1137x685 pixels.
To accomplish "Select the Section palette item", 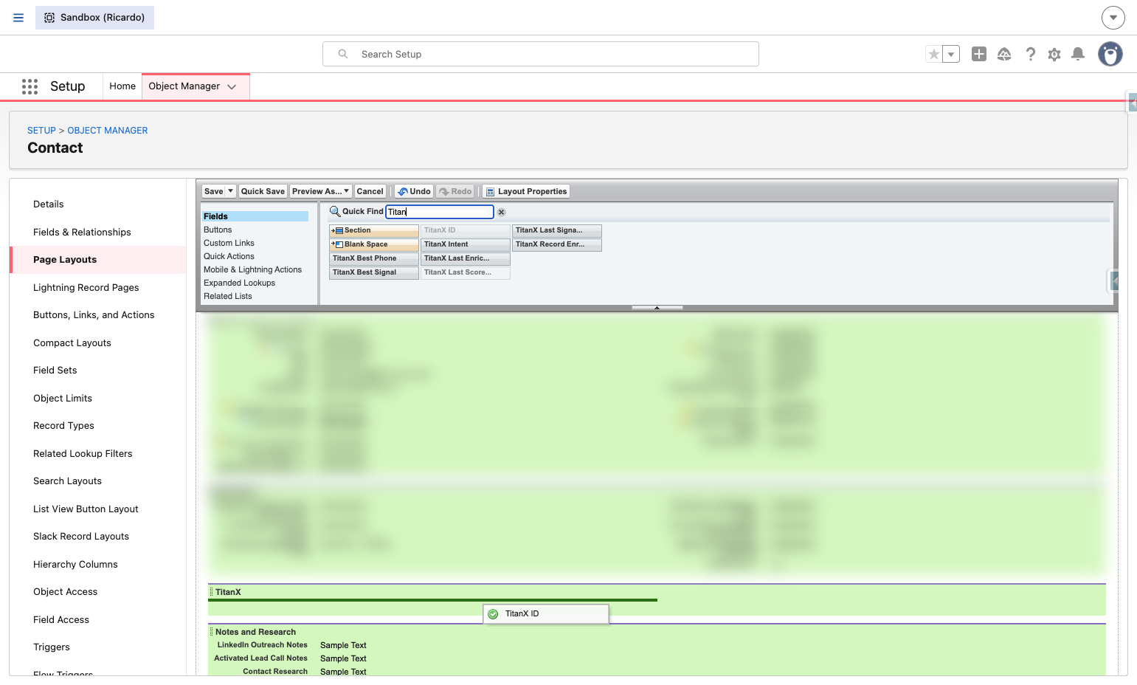I will coord(374,230).
